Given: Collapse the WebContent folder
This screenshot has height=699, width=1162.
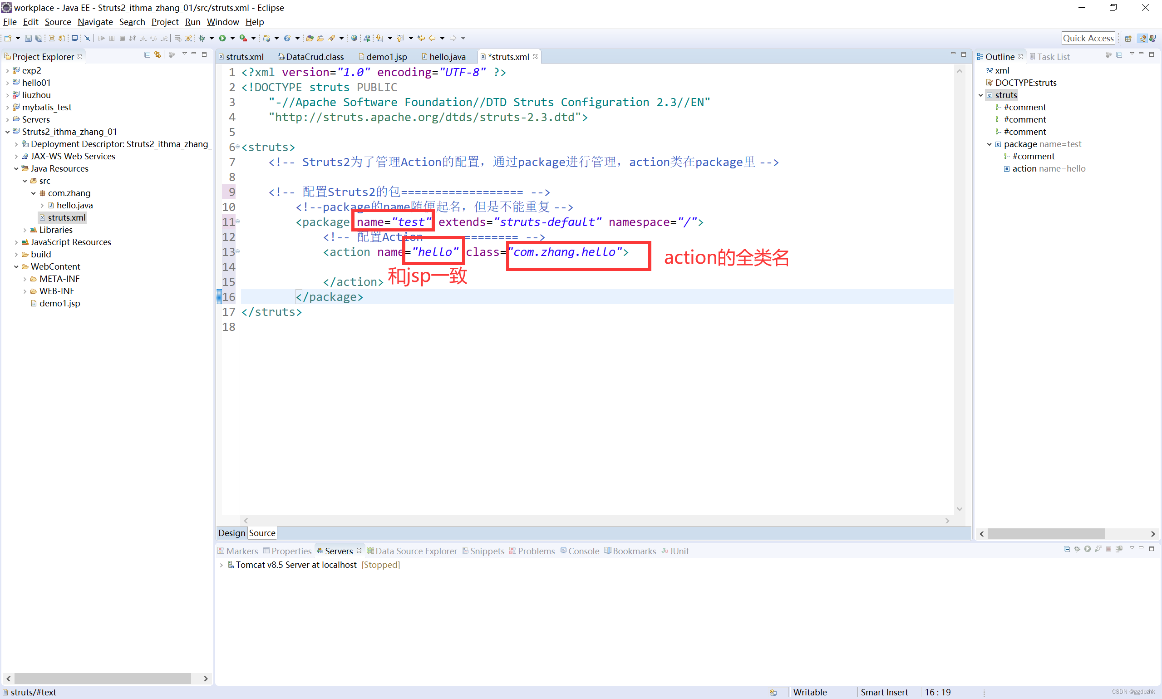Looking at the screenshot, I should coord(16,266).
